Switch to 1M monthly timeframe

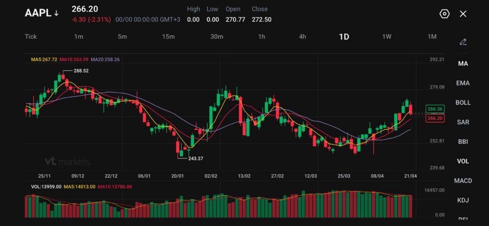pyautogui.click(x=432, y=37)
